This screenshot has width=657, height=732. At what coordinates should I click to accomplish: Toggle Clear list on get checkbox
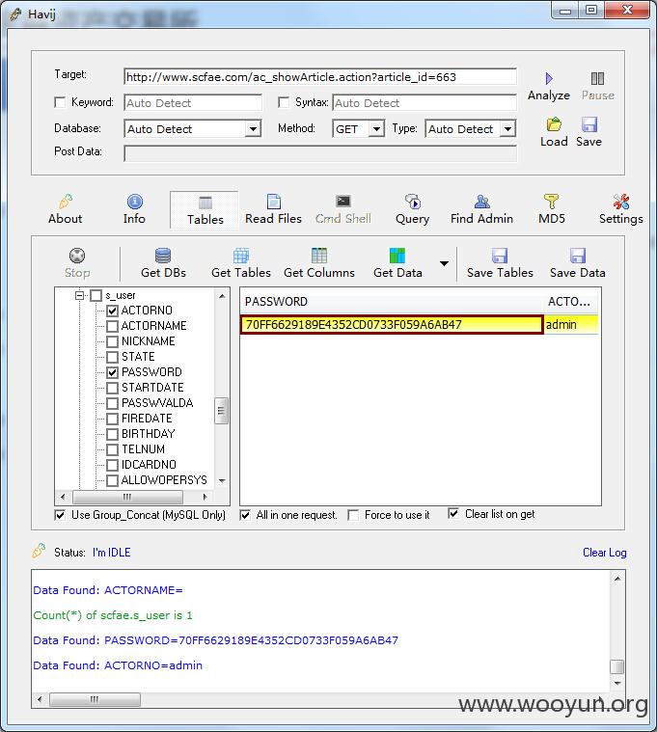[x=453, y=513]
